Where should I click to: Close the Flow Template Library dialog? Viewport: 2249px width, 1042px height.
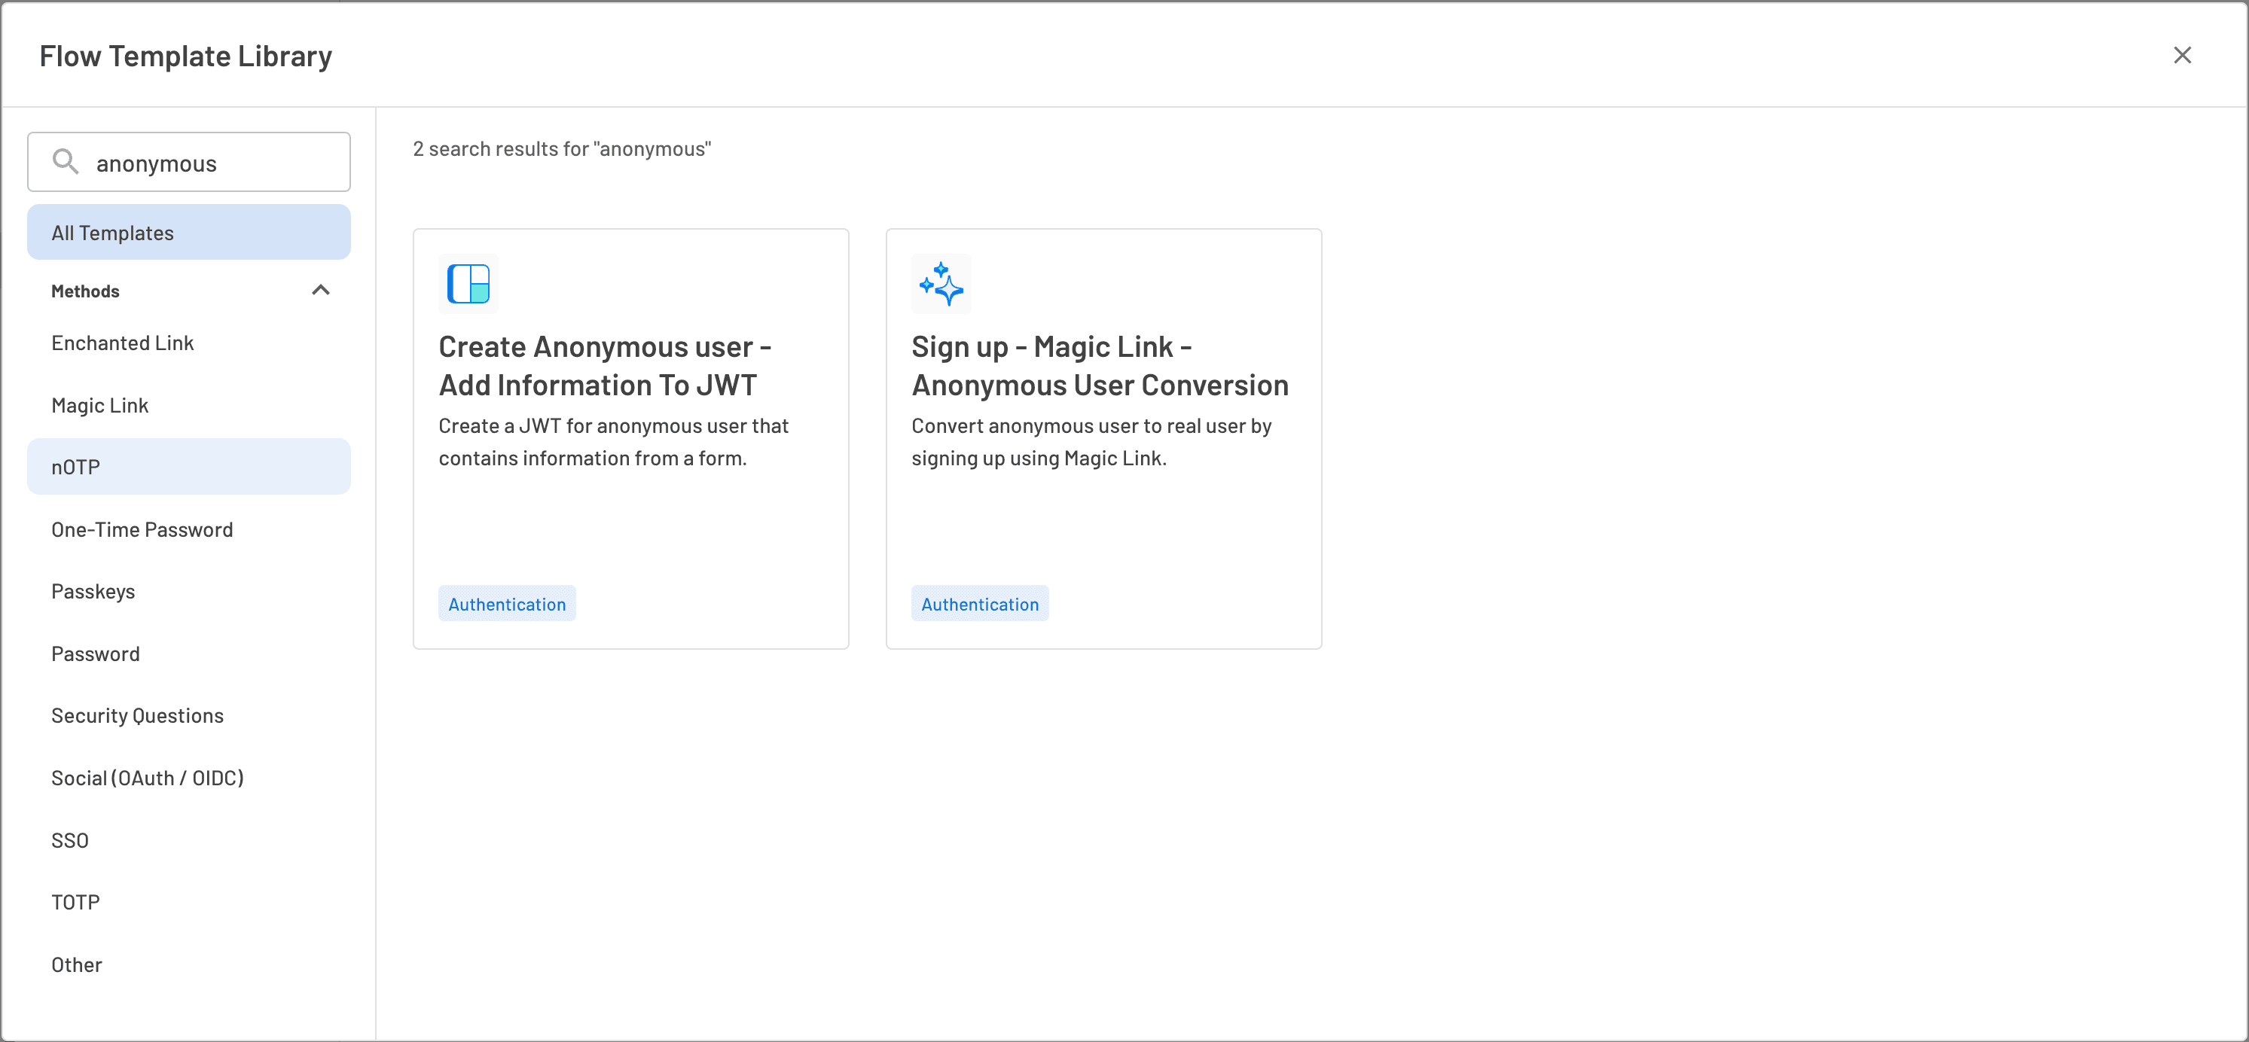click(x=2182, y=55)
